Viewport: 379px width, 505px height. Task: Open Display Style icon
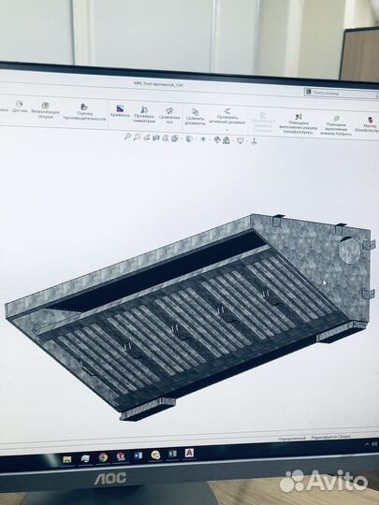point(189,138)
